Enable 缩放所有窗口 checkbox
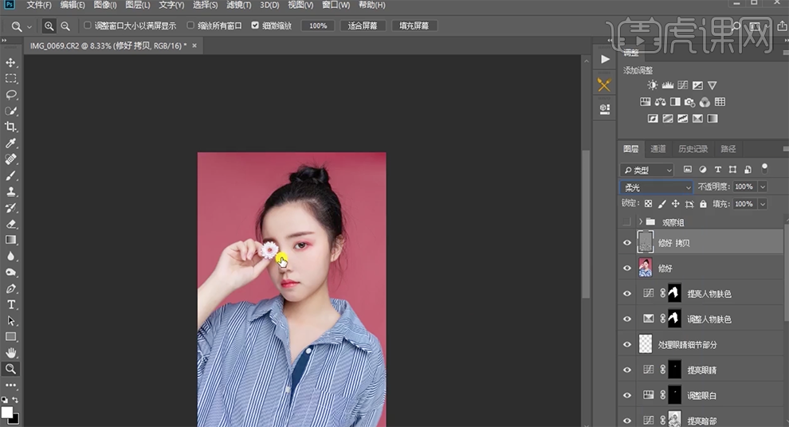The width and height of the screenshot is (789, 427). point(190,25)
